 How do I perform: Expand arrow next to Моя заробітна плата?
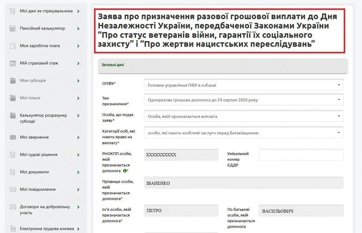click(x=78, y=46)
